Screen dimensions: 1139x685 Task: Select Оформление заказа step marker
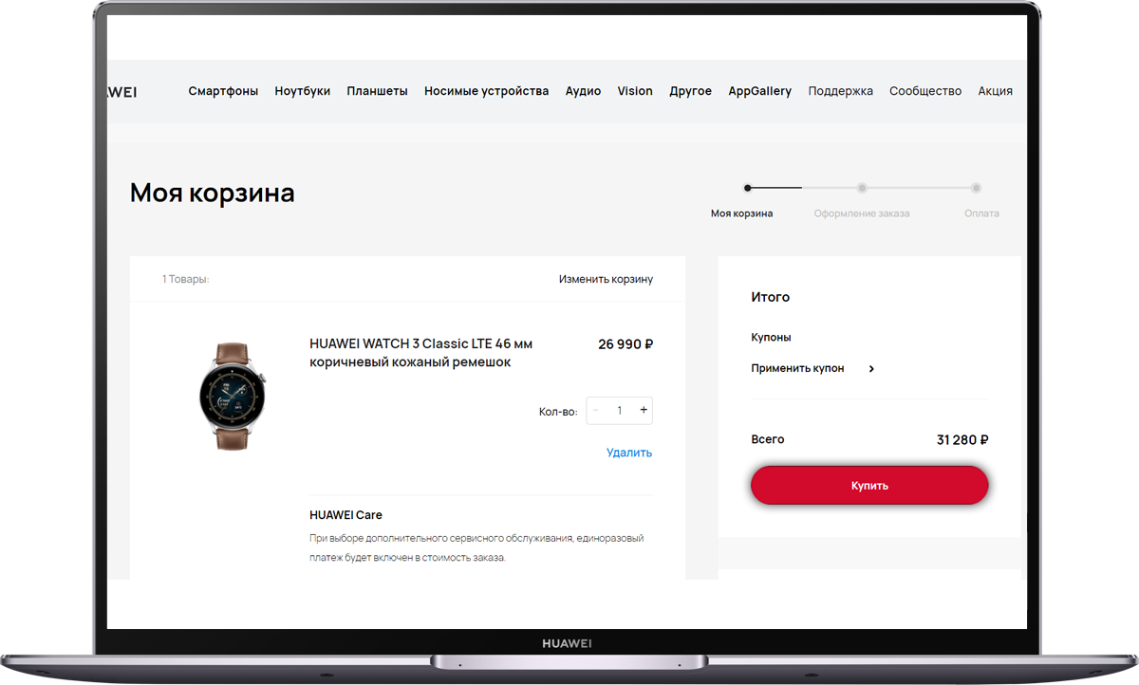[862, 188]
